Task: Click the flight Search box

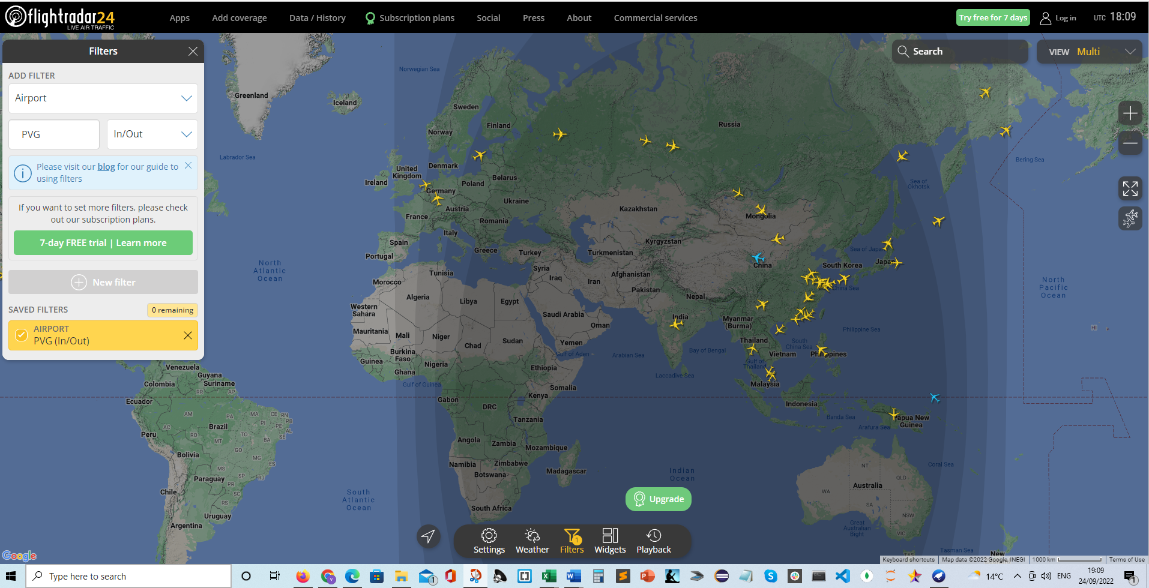Action: (x=960, y=52)
